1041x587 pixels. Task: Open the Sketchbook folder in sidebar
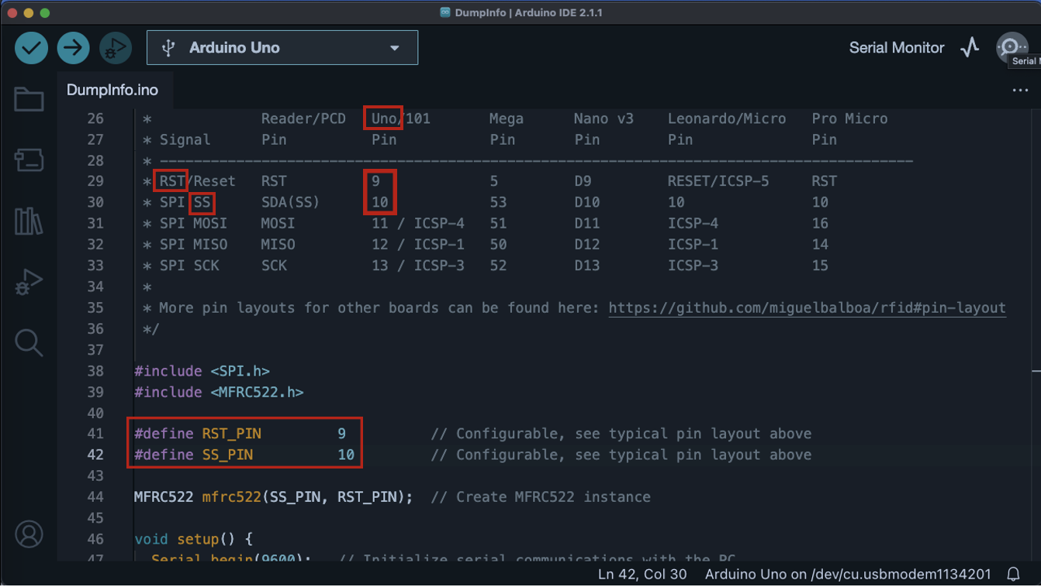point(29,99)
